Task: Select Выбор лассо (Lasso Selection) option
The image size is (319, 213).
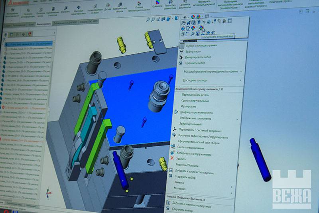Action: [x=193, y=52]
